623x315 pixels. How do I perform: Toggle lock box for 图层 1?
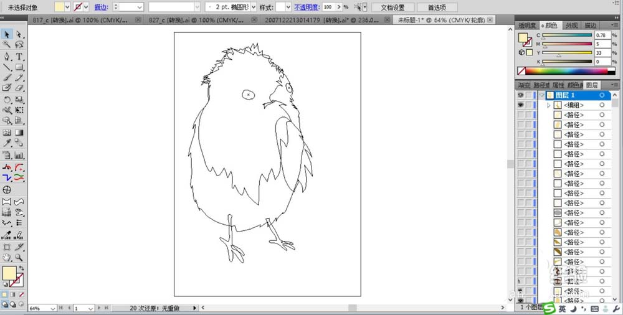[529, 95]
